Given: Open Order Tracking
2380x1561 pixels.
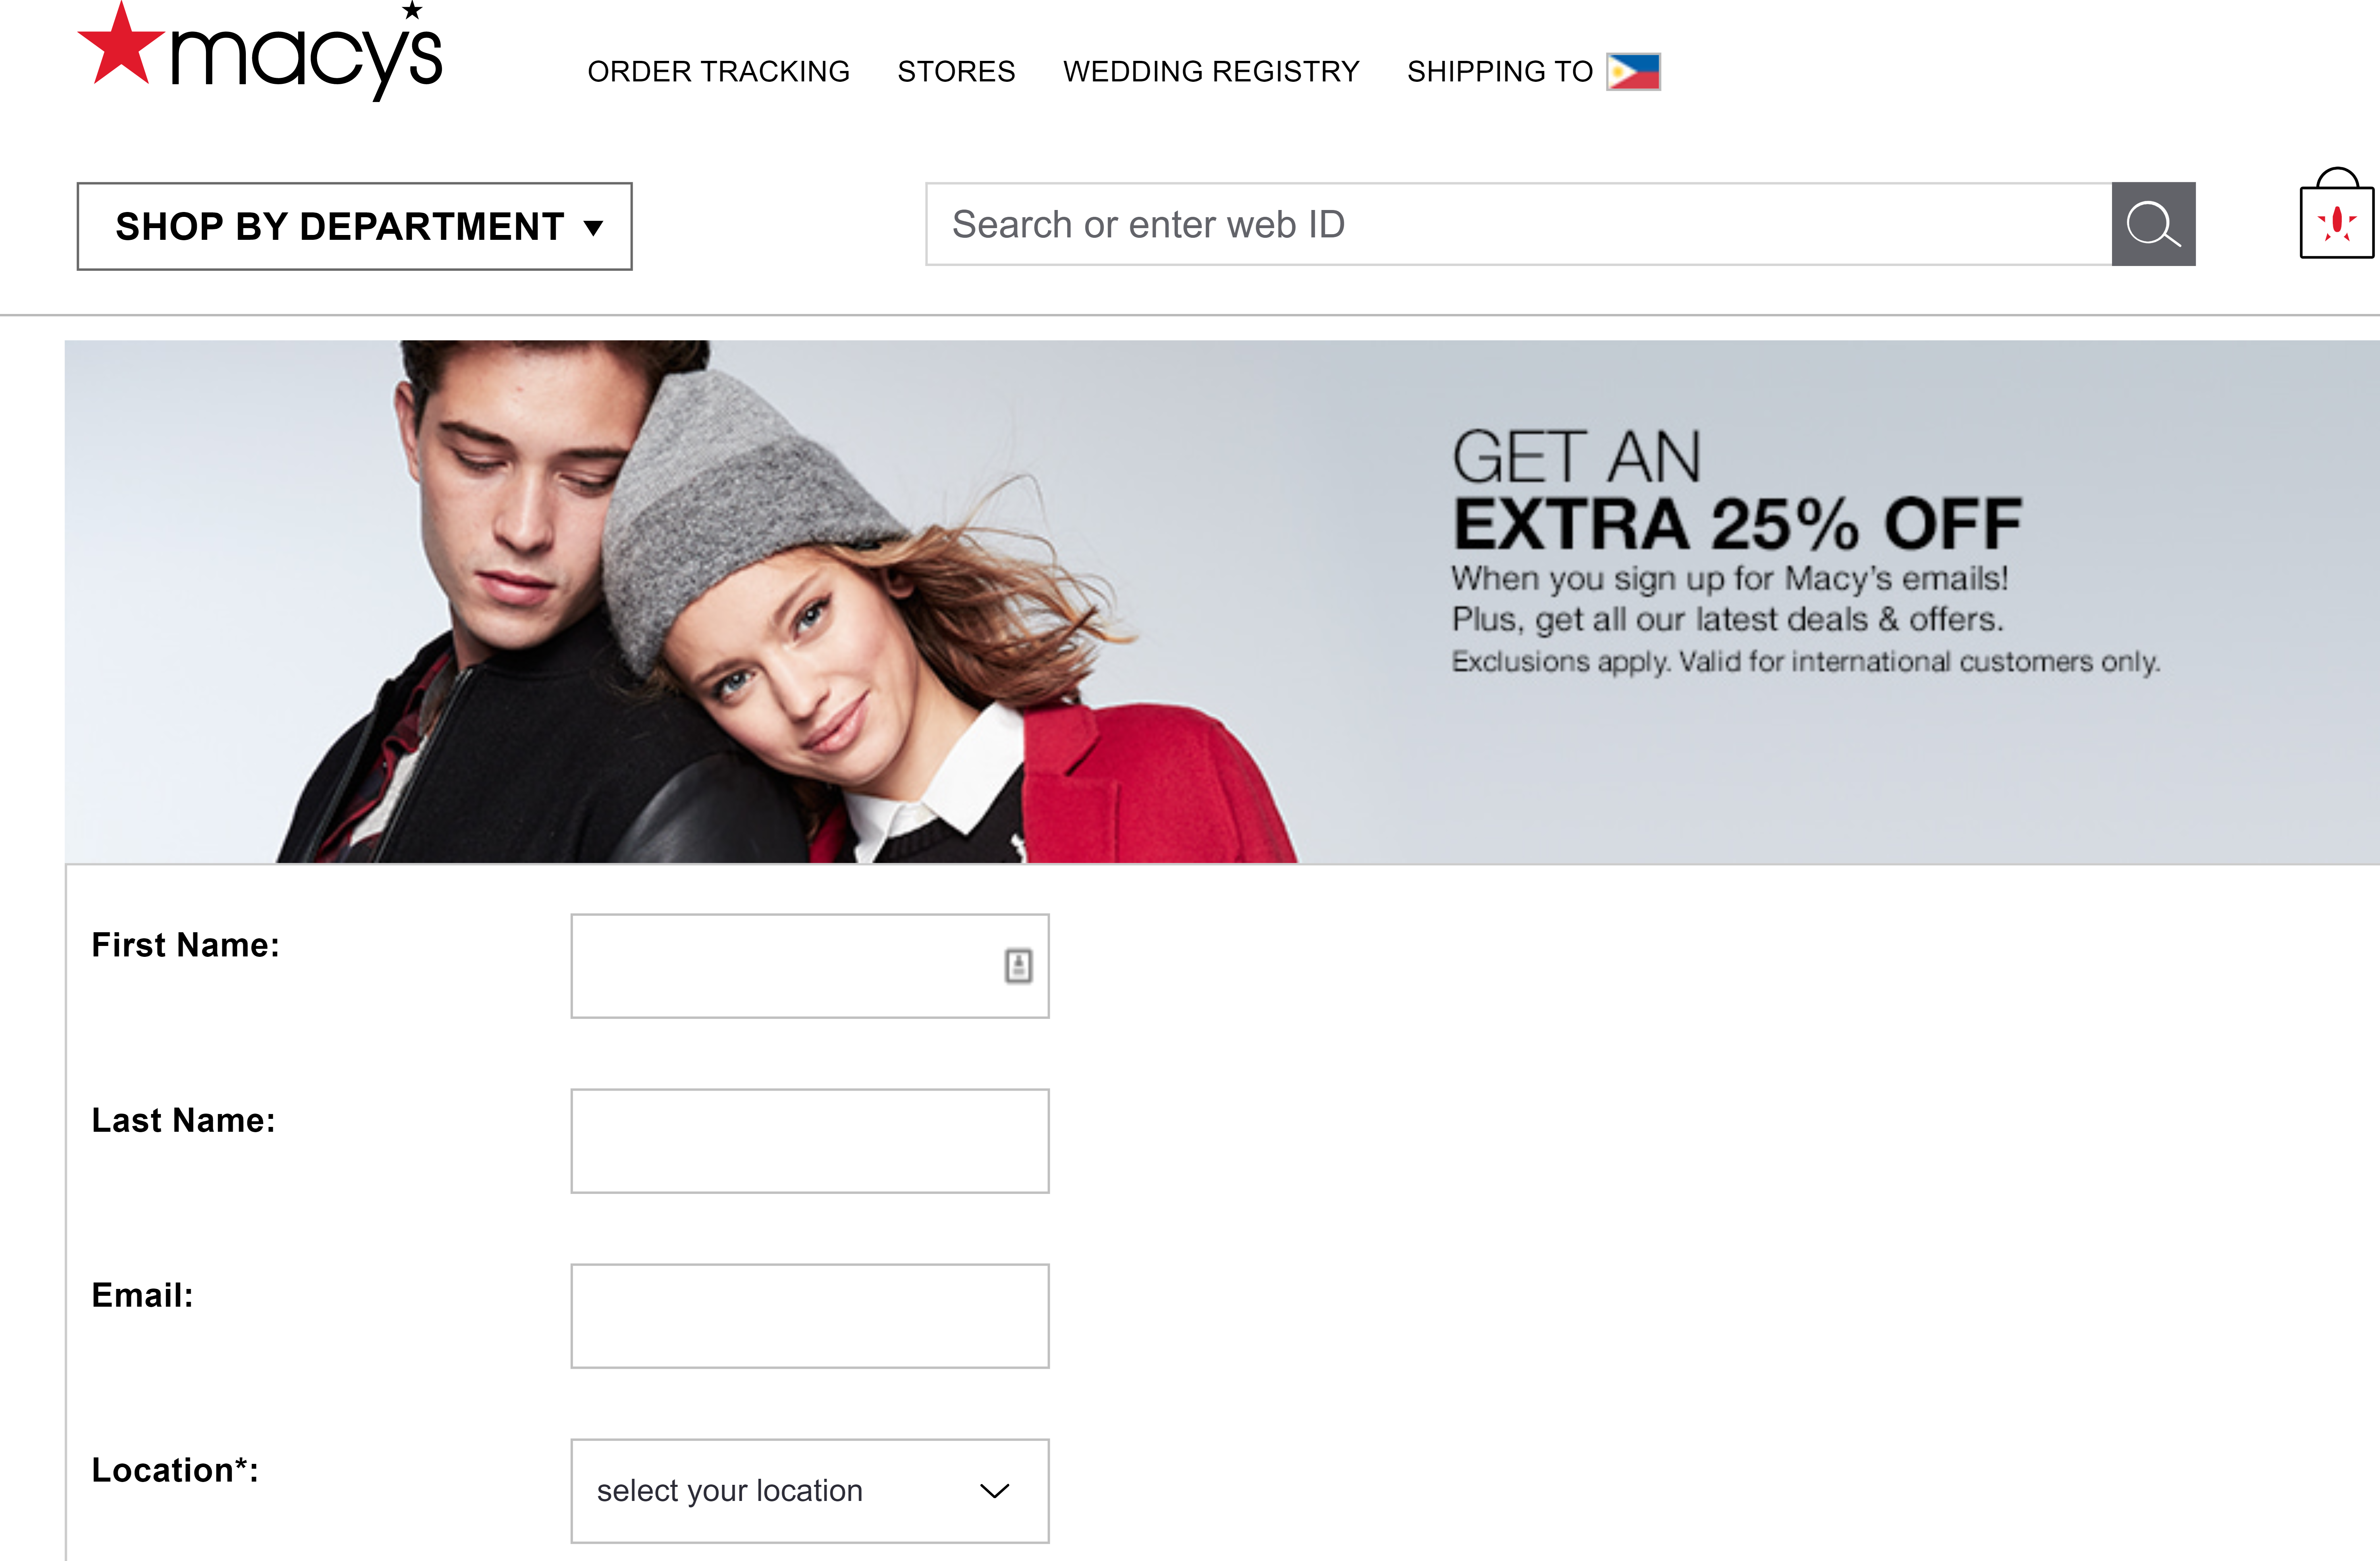Looking at the screenshot, I should pos(718,71).
